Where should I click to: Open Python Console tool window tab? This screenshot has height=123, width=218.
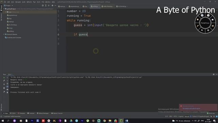(57, 113)
